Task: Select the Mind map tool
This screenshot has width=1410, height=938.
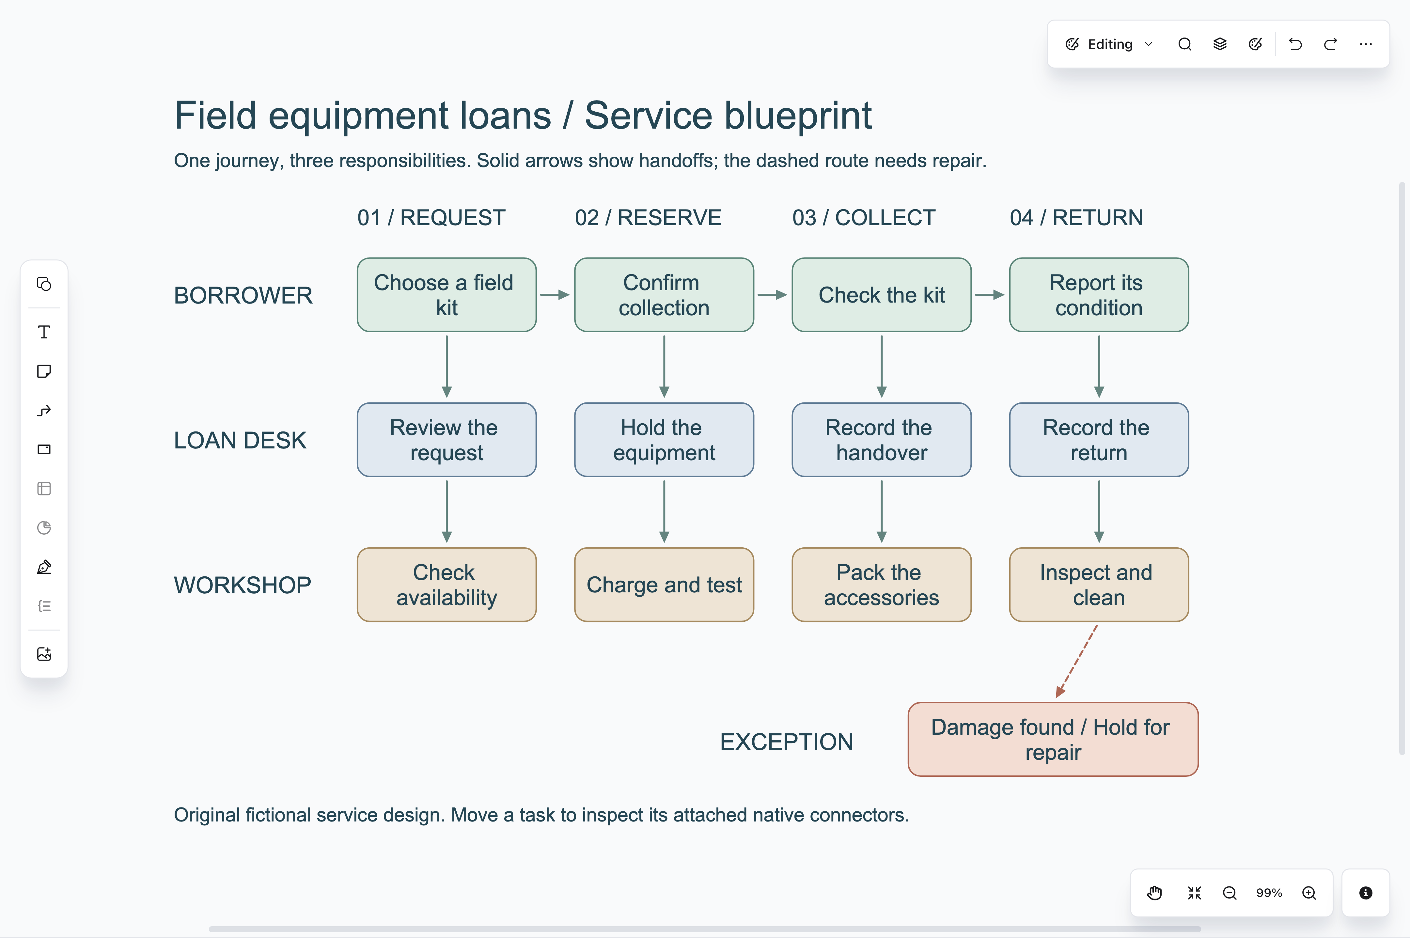Action: click(44, 606)
